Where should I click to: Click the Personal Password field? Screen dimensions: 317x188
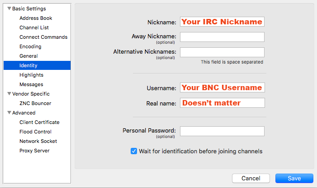pyautogui.click(x=222, y=131)
